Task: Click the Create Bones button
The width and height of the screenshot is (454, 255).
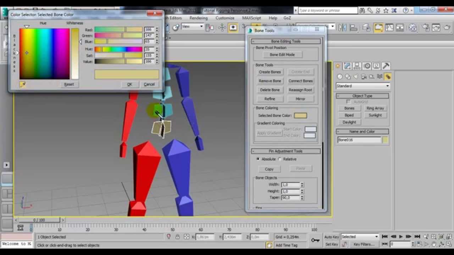Action: pos(270,72)
